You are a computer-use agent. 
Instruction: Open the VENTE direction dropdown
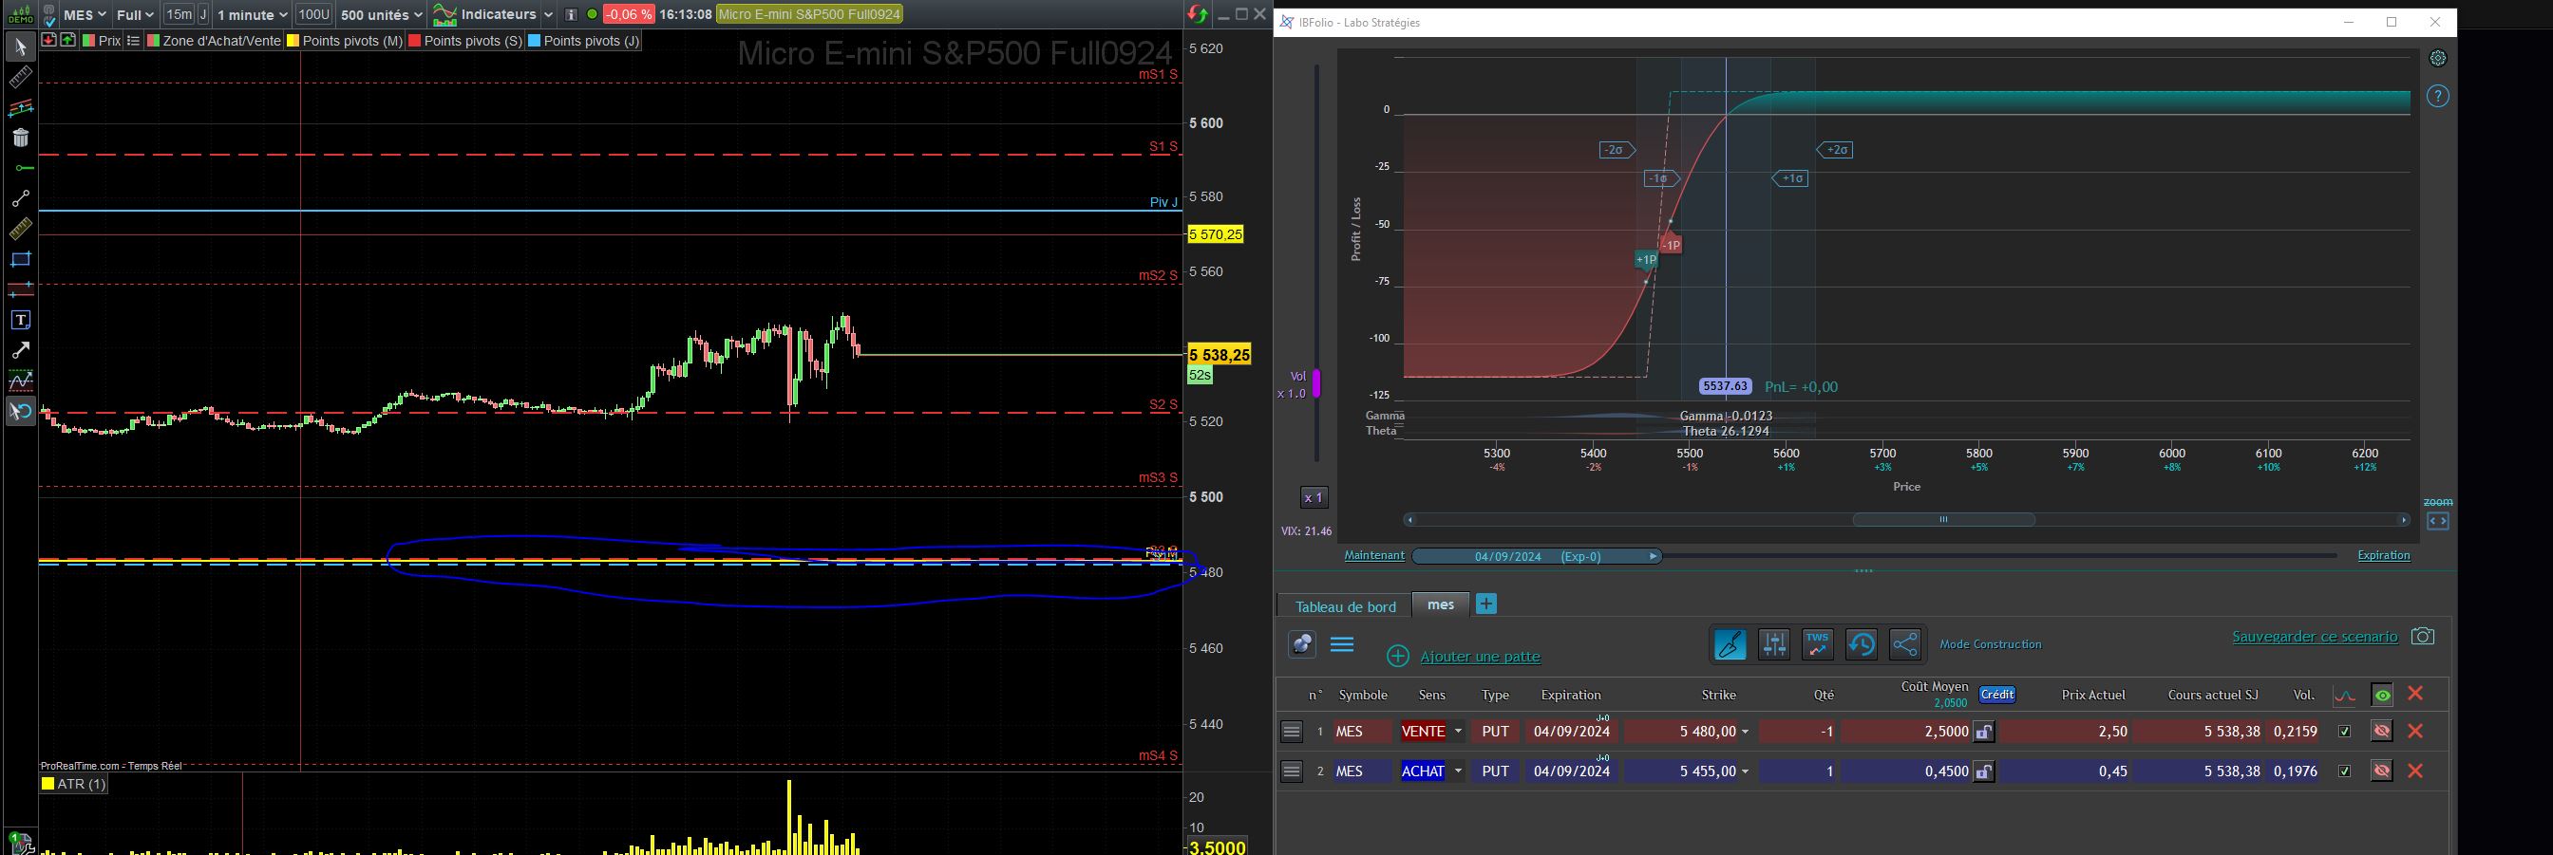[1432, 731]
